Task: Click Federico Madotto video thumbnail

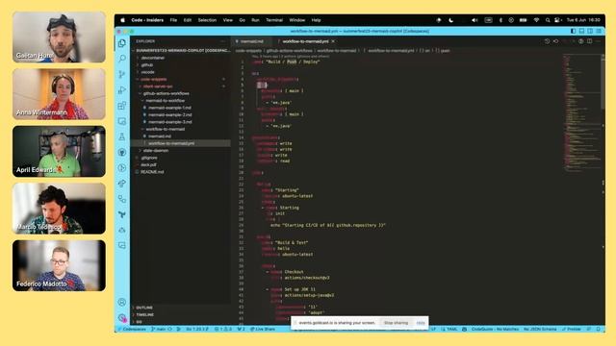Action: [x=59, y=265]
